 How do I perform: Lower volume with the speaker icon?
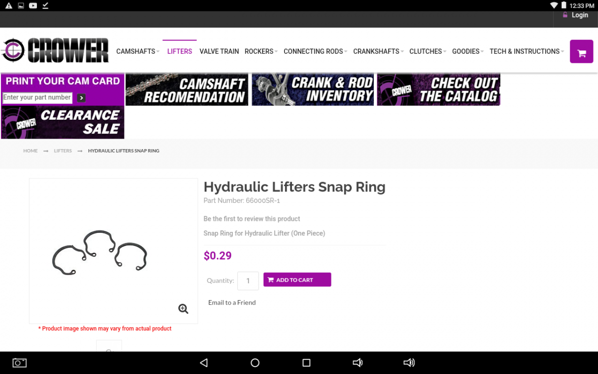click(358, 363)
